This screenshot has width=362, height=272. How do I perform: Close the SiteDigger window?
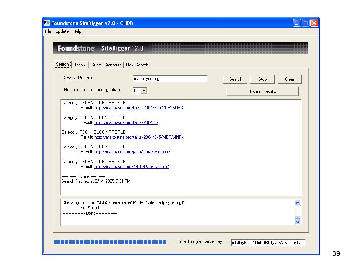[314, 23]
